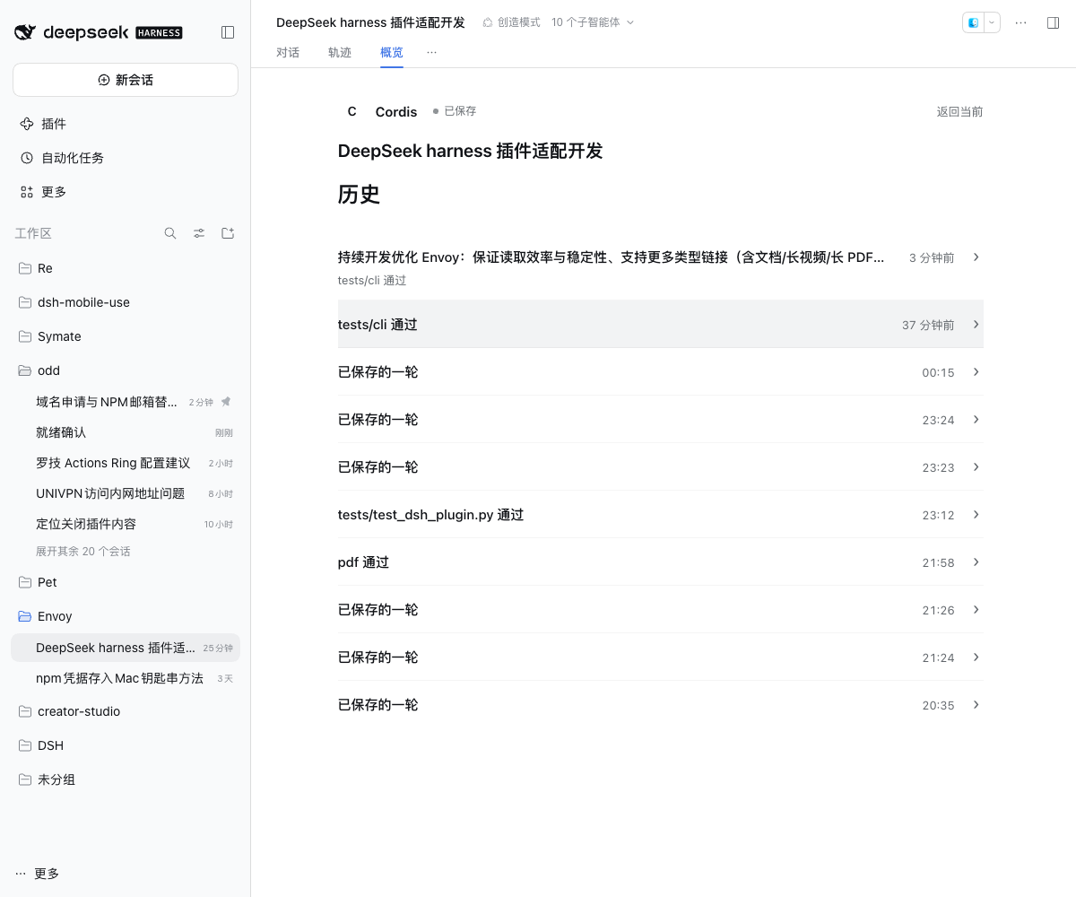Expand chevron on 21:58 row
Screen dimensions: 1076x897
(x=976, y=562)
